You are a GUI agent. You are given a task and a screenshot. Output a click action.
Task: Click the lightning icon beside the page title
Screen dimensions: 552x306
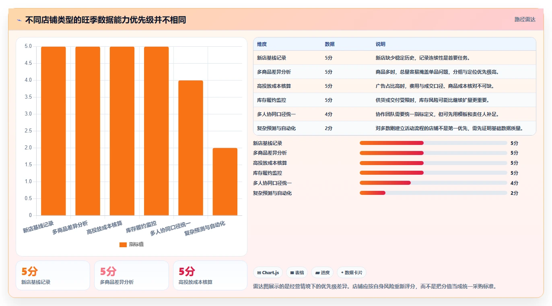[x=19, y=20]
